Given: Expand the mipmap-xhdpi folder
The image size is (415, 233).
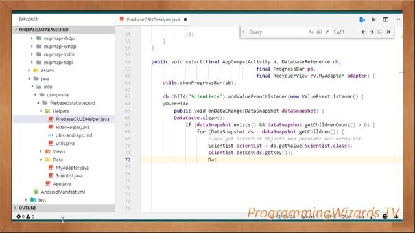Looking at the screenshot, I should 32,38.
